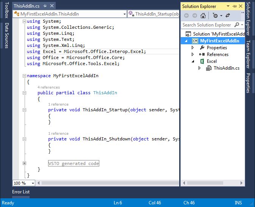
Task: Open the search options dropdown arrow
Action: tap(242, 25)
